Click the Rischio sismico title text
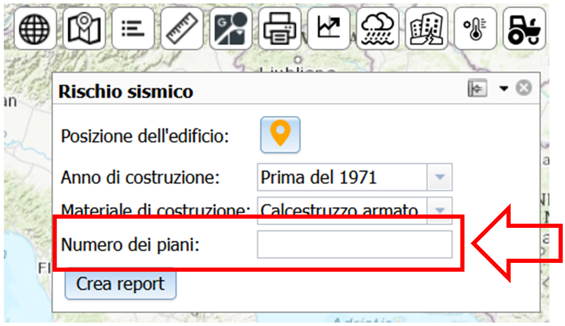 click(x=126, y=92)
